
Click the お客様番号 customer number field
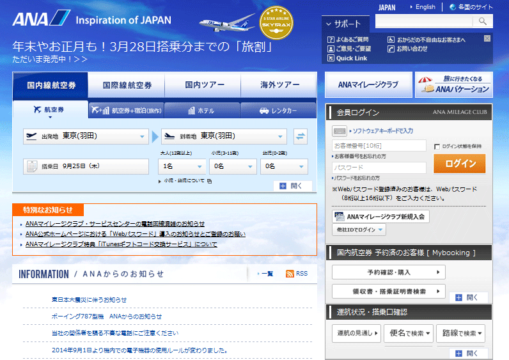tap(379, 145)
